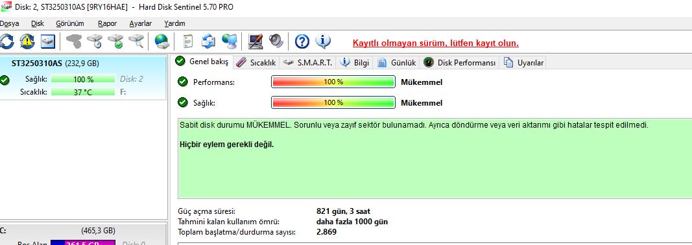Click the disk with clock icon

(95, 41)
